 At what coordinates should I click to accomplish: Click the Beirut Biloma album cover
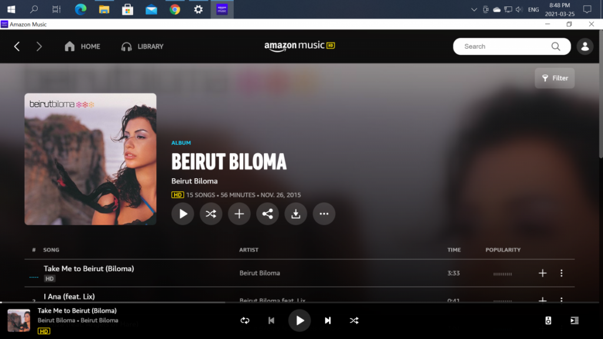[x=90, y=159]
